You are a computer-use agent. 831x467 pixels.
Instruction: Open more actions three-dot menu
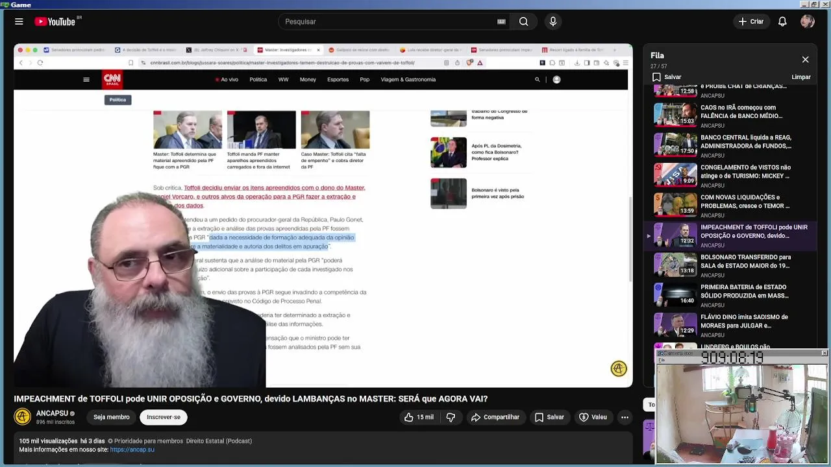[625, 417]
